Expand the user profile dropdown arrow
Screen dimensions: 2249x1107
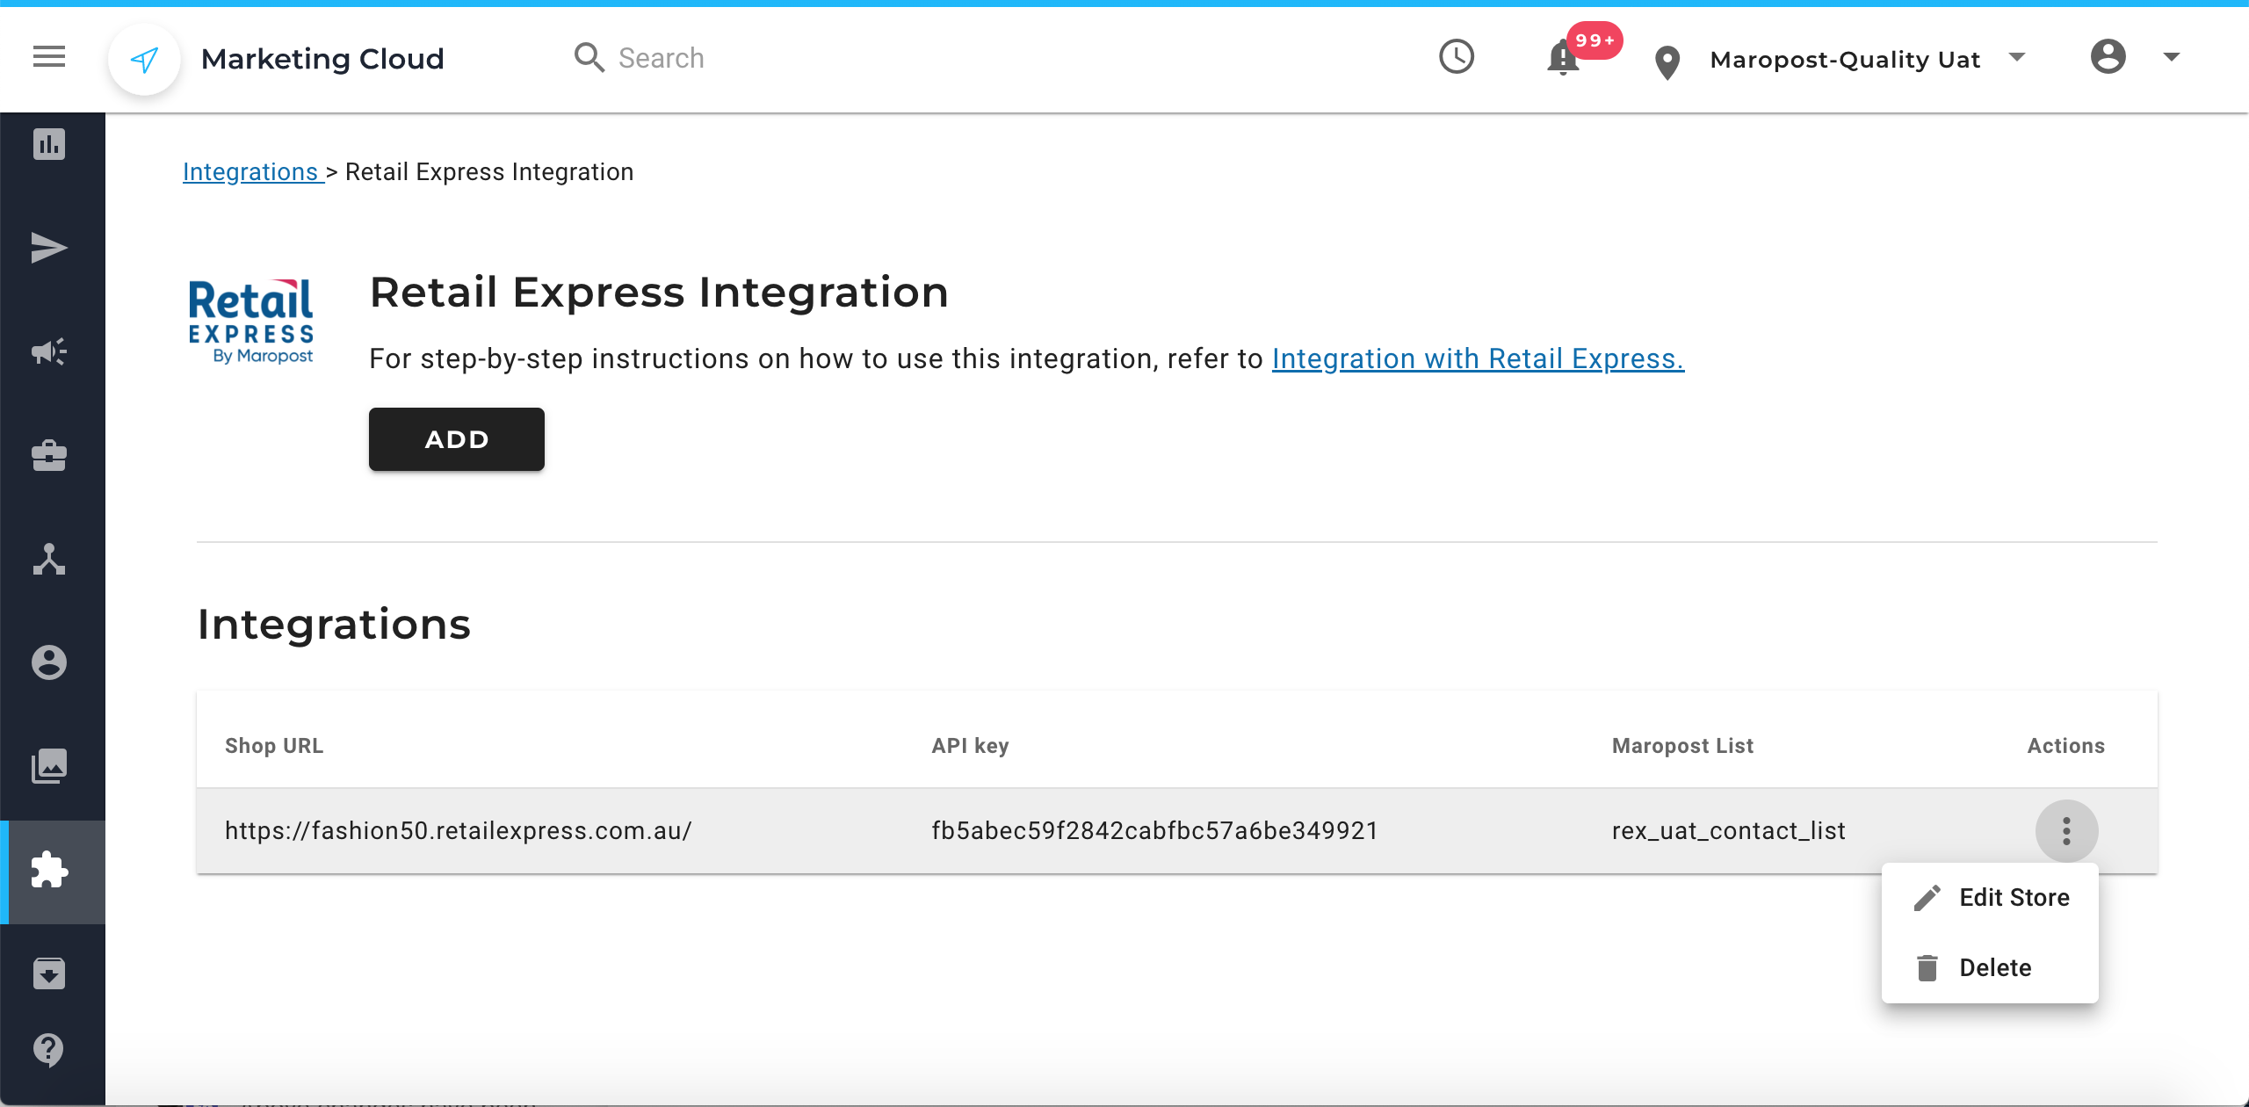click(x=2171, y=57)
